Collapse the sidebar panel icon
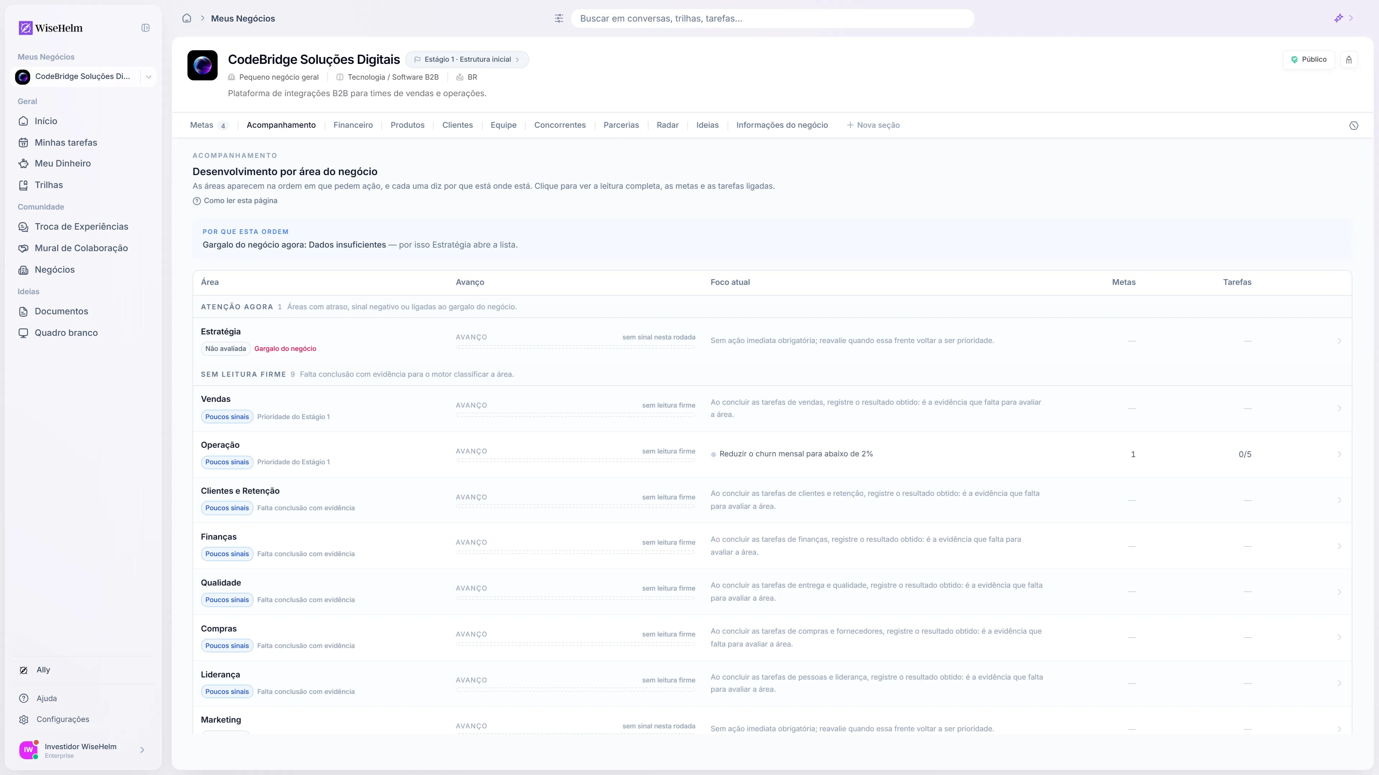This screenshot has width=1379, height=775. [x=145, y=28]
